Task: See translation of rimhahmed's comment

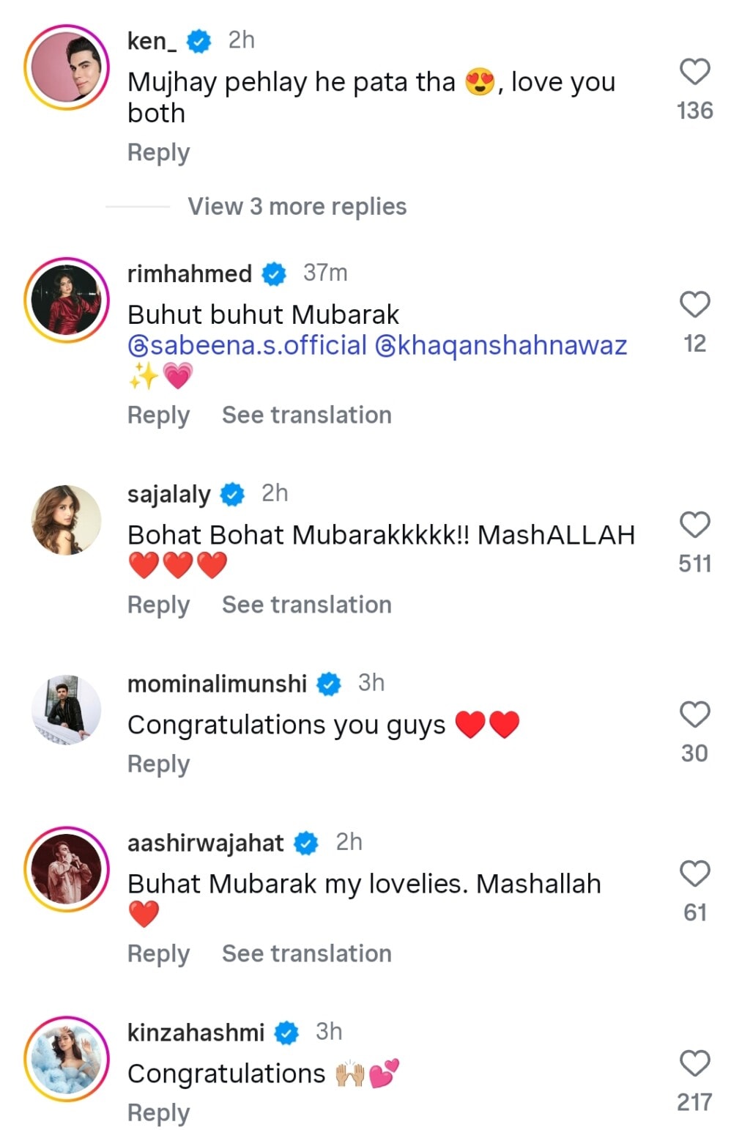Action: point(306,415)
